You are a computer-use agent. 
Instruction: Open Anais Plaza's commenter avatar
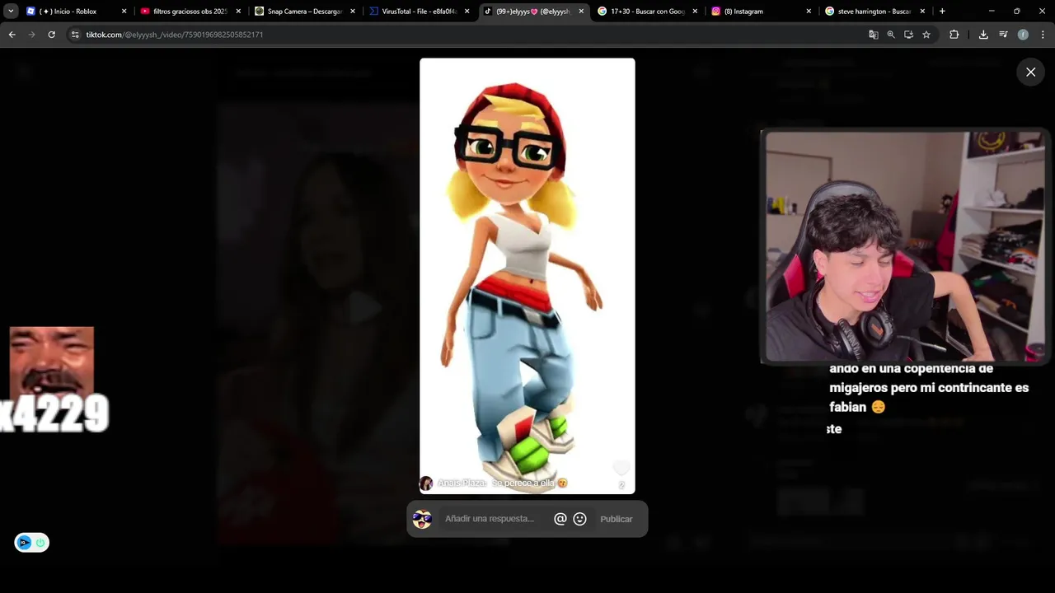[x=426, y=483]
